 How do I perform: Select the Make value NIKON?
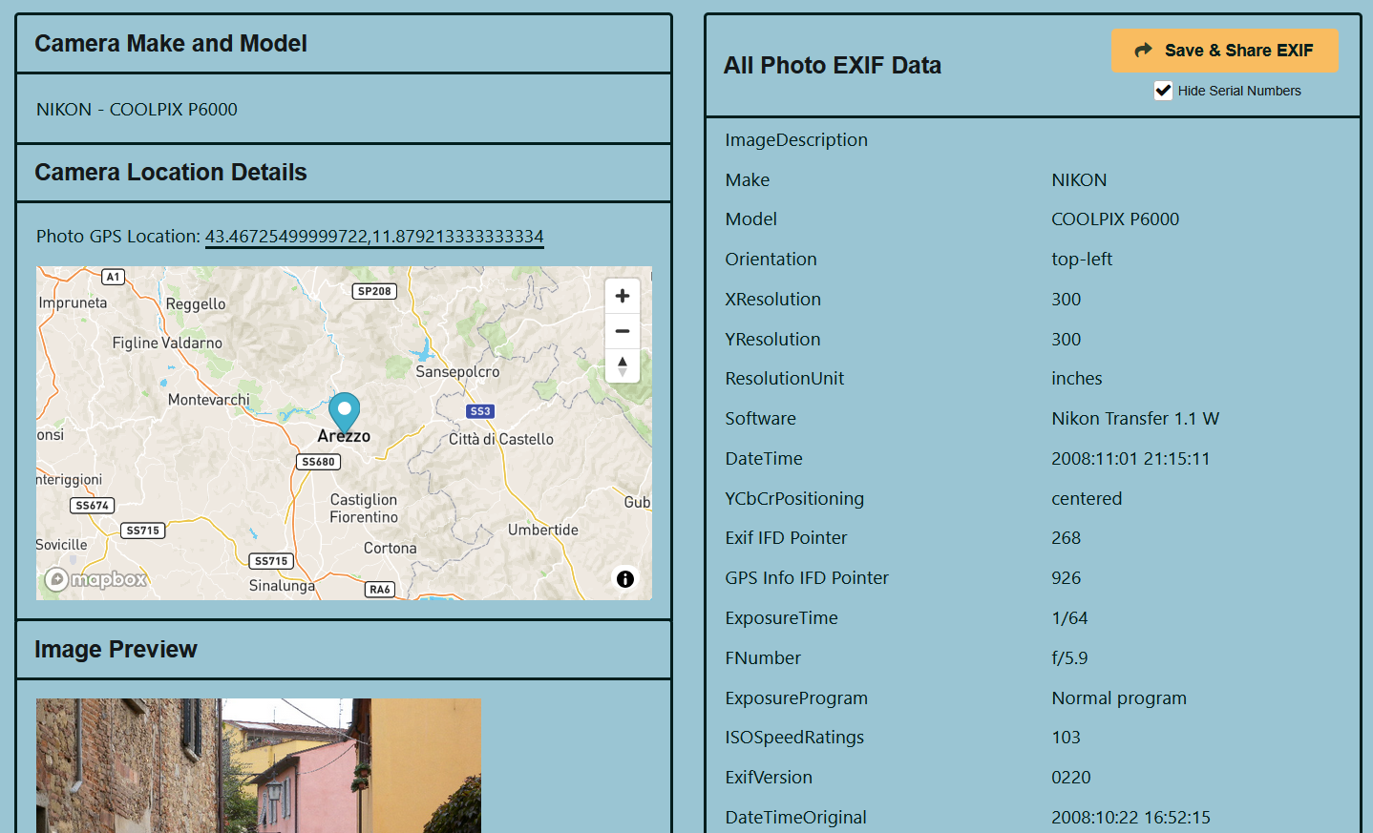point(1079,180)
